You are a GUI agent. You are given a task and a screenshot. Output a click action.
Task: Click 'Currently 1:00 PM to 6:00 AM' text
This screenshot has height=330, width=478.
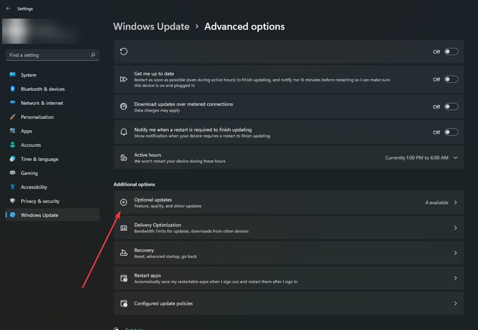tap(417, 158)
